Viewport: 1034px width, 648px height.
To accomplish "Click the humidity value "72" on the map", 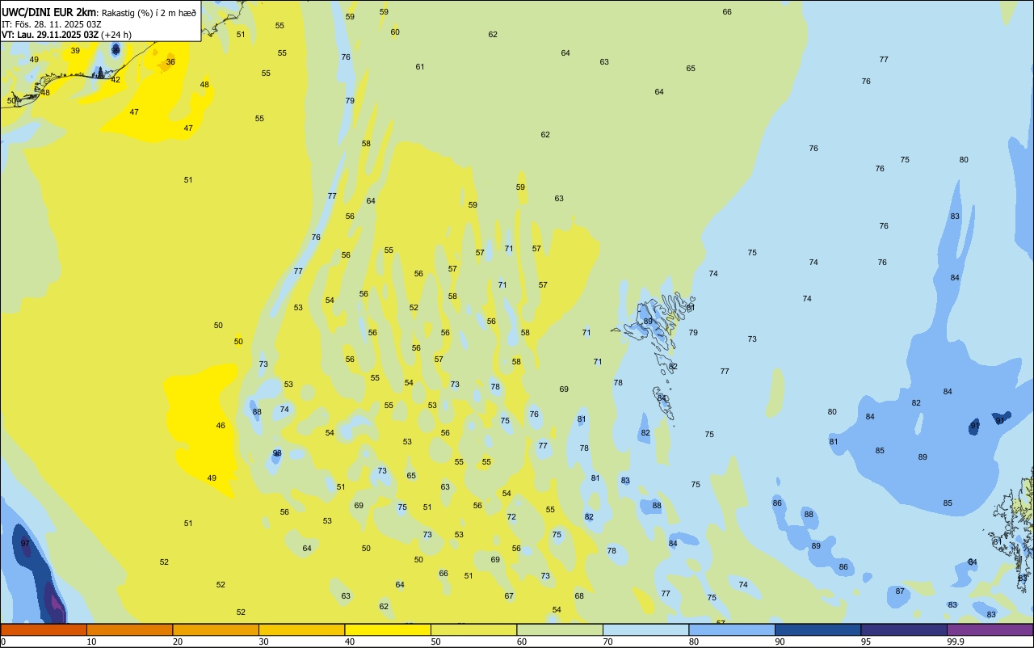I will point(511,517).
